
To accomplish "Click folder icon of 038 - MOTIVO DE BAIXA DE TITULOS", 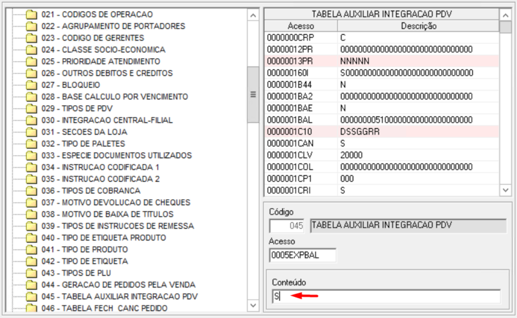I will 31,214.
